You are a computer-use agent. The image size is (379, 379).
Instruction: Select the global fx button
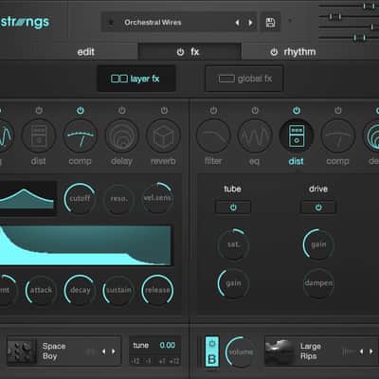coord(244,79)
